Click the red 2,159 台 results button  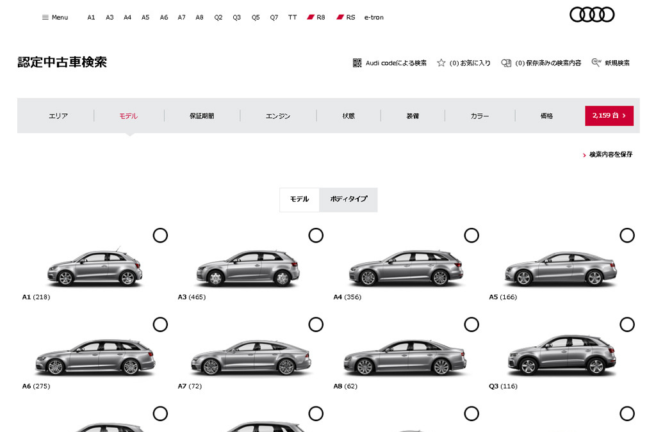[609, 116]
